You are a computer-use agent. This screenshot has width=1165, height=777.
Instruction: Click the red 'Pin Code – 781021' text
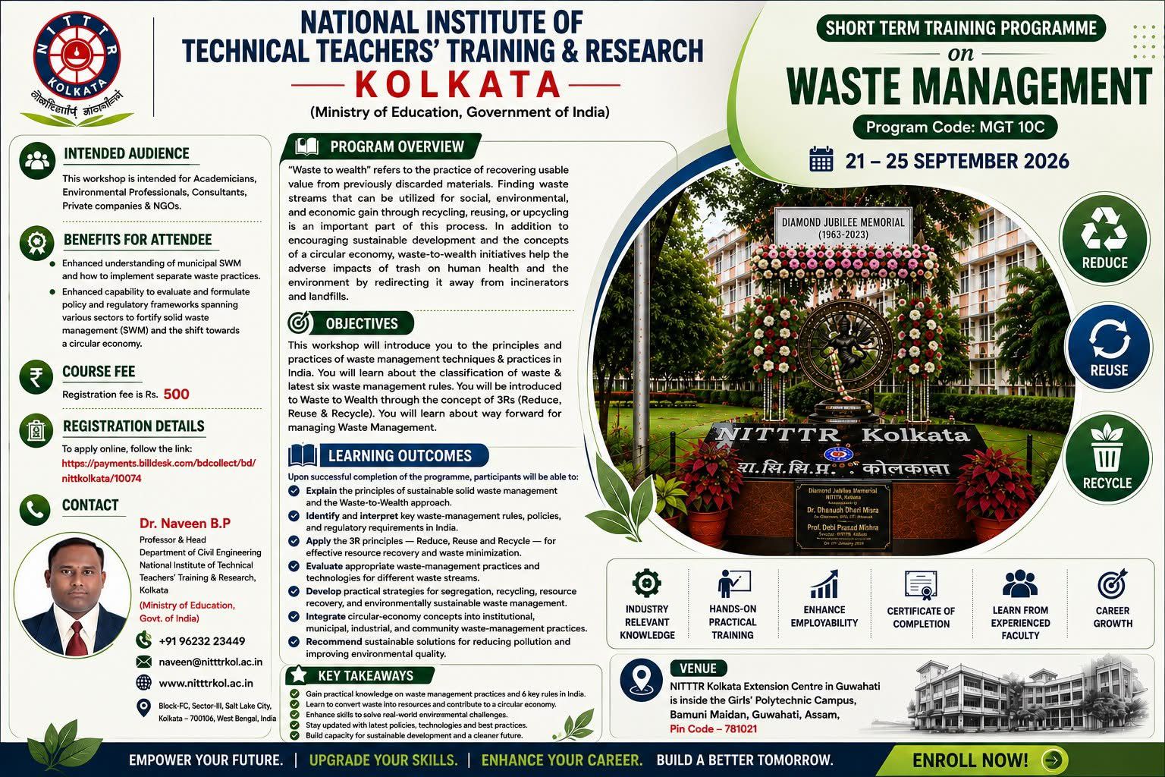[x=713, y=729]
